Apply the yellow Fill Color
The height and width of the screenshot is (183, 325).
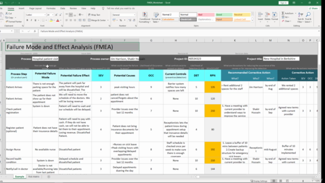(51, 20)
